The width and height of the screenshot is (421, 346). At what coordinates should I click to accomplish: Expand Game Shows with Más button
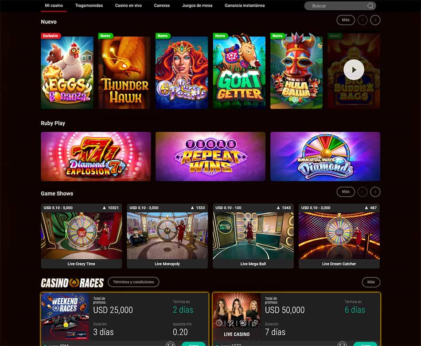point(346,192)
